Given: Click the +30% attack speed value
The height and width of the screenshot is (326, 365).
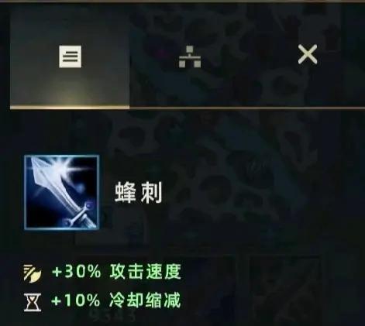Looking at the screenshot, I should tap(76, 272).
